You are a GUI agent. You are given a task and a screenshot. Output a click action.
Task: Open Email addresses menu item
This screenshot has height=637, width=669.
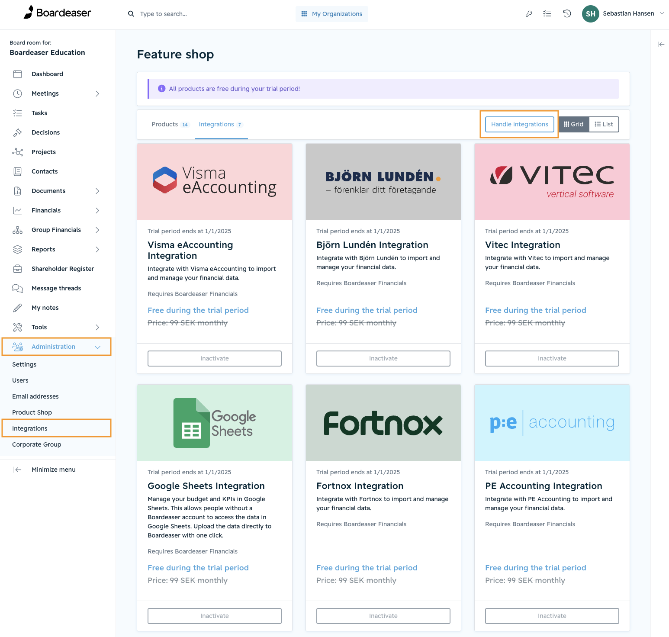click(35, 396)
